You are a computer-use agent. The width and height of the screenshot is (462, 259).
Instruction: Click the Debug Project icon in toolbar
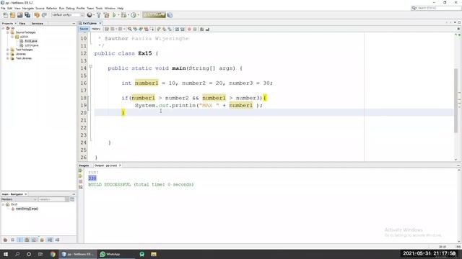123,15
